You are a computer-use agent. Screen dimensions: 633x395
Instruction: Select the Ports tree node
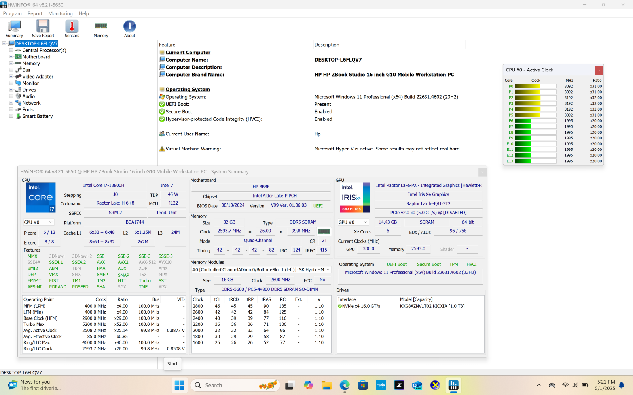coord(28,109)
